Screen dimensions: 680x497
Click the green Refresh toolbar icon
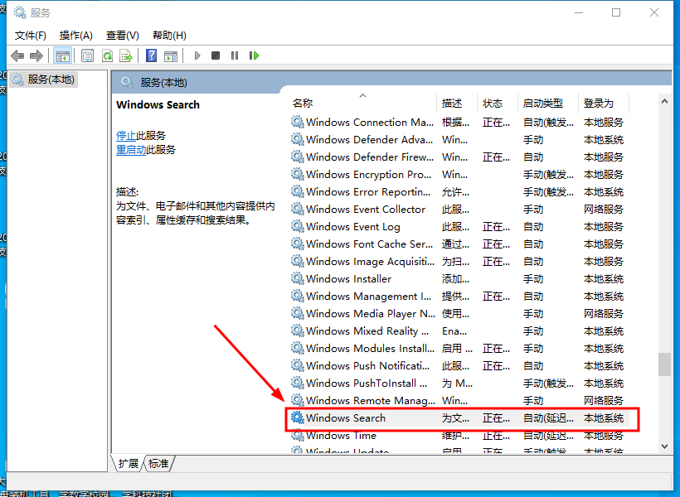[x=107, y=55]
